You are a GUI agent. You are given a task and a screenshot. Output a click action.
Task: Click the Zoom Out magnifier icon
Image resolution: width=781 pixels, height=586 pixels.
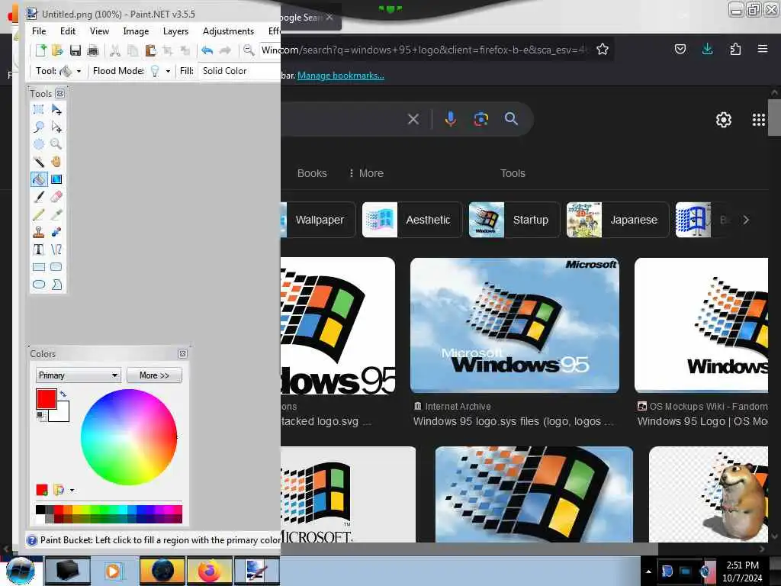coord(248,50)
